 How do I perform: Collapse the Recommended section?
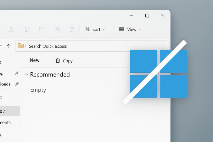(x=27, y=75)
